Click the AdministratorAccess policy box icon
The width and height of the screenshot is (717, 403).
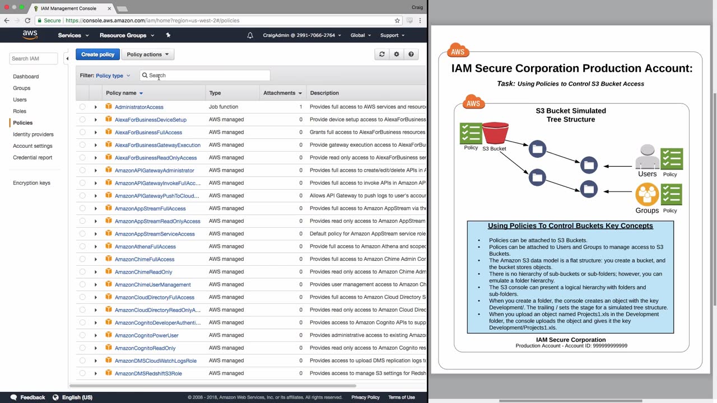[x=109, y=107]
